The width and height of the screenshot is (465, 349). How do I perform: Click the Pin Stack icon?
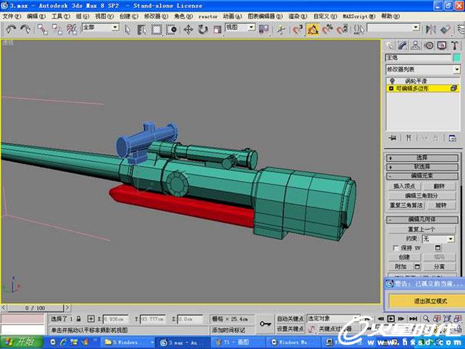(x=392, y=138)
